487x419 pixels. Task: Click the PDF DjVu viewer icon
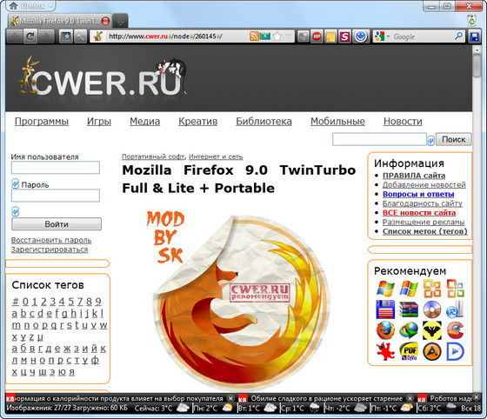[409, 351]
